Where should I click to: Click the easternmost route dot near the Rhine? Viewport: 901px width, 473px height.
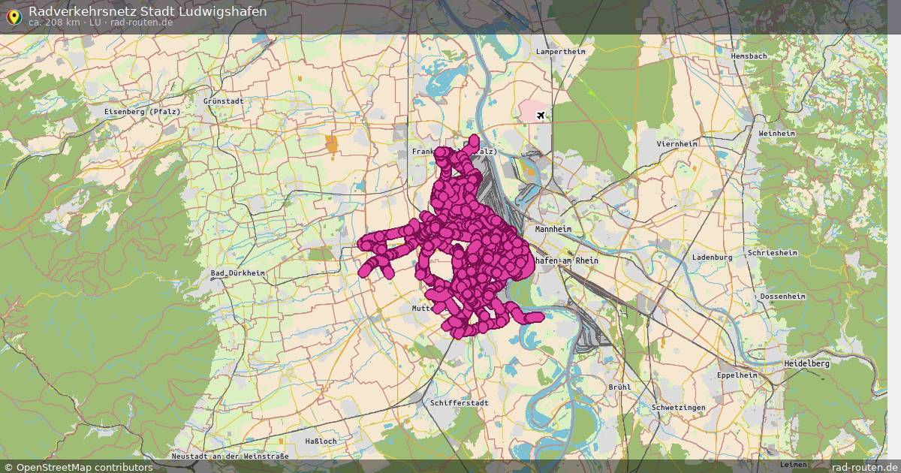pos(538,318)
